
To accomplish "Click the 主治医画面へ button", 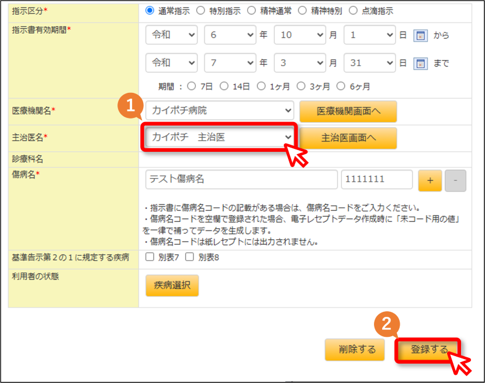I will pos(348,138).
